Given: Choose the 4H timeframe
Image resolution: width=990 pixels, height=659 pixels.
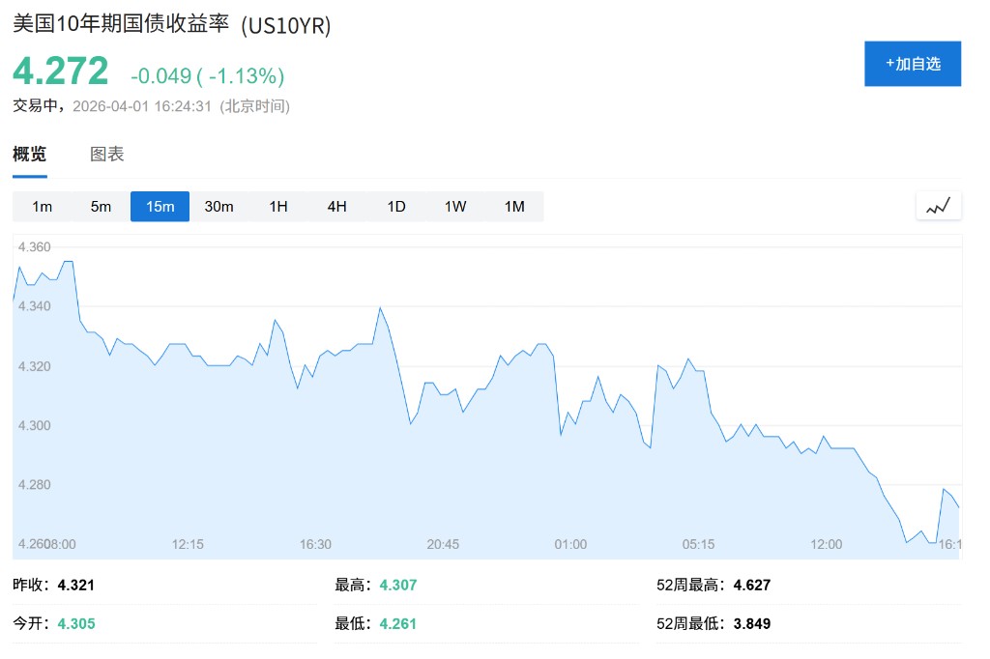Looking at the screenshot, I should (x=336, y=206).
